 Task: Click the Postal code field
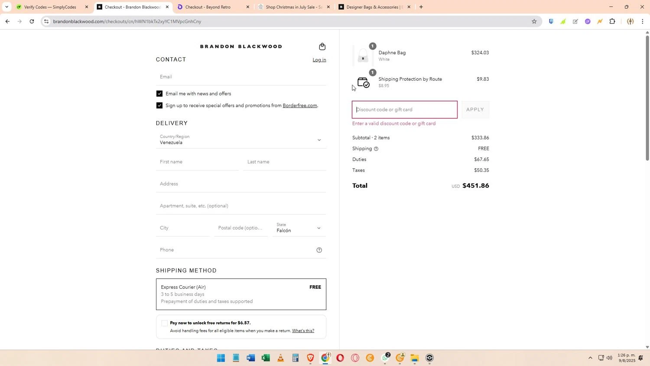pos(241,228)
